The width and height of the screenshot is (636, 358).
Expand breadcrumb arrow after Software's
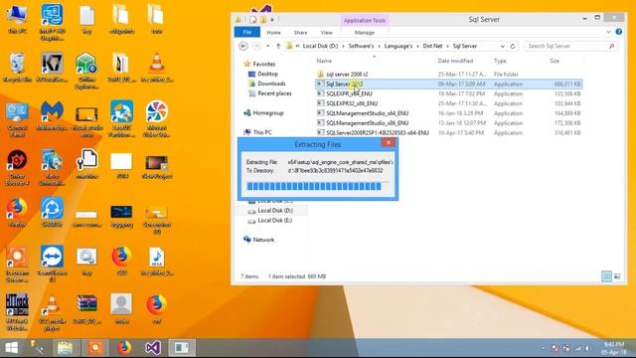(x=380, y=47)
